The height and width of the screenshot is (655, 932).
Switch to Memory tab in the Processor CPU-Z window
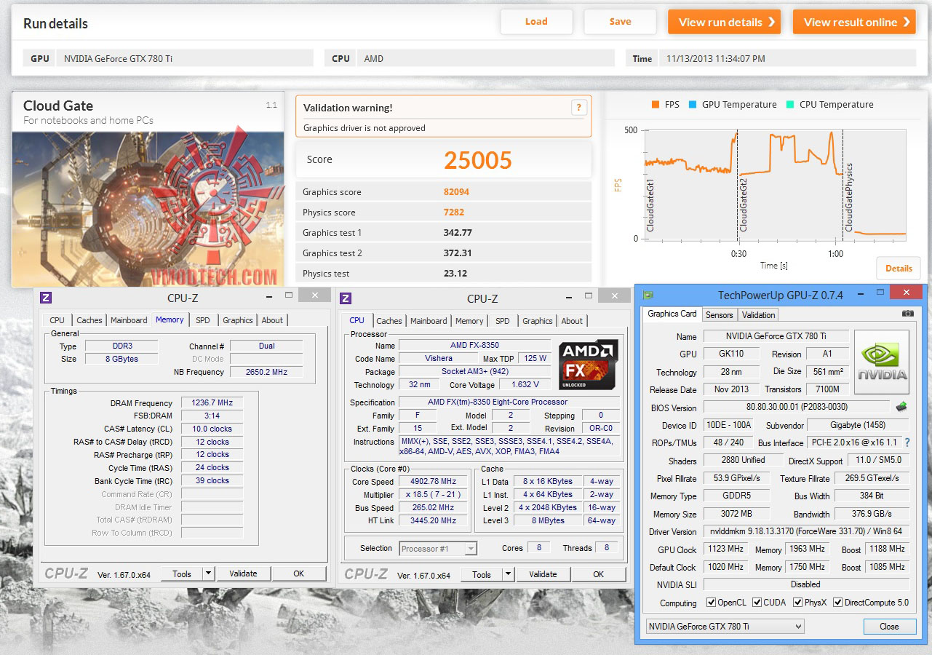tap(469, 321)
